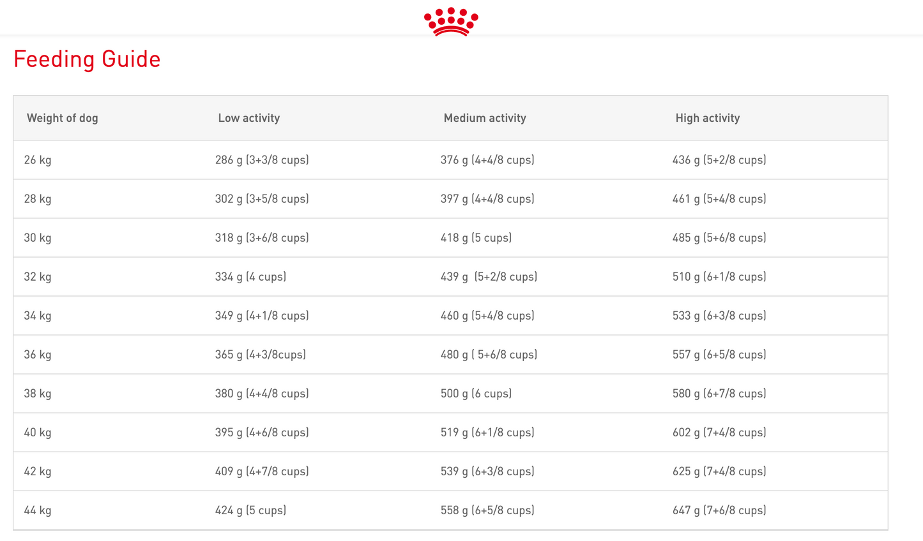This screenshot has height=541, width=923.
Task: Click the 365 g (4+3/8cups) cell
Action: tap(261, 355)
